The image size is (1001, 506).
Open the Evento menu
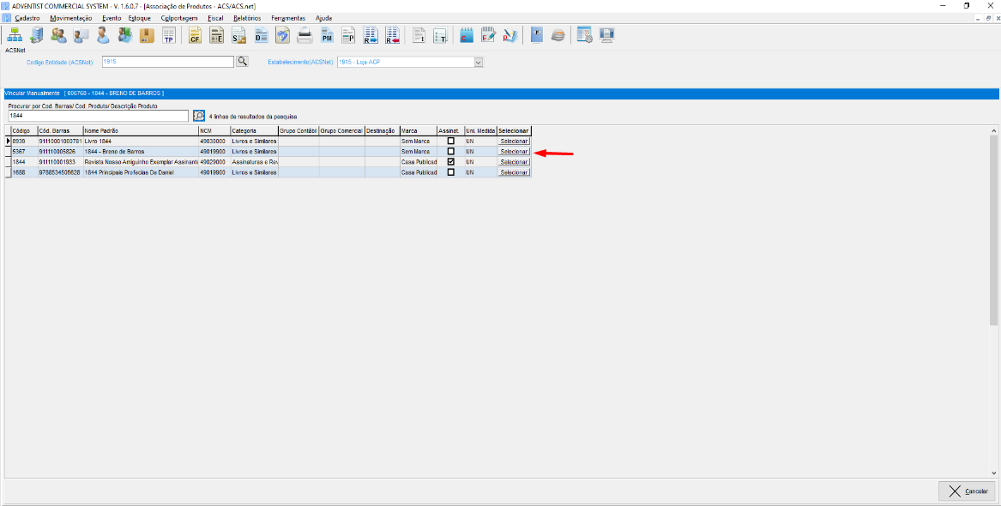coord(112,18)
